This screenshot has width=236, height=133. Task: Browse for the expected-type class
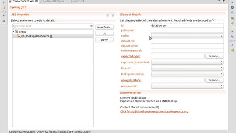tap(214, 56)
